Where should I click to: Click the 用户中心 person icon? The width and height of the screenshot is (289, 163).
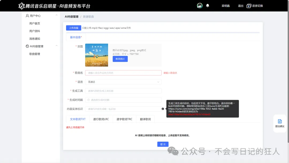point(27,16)
